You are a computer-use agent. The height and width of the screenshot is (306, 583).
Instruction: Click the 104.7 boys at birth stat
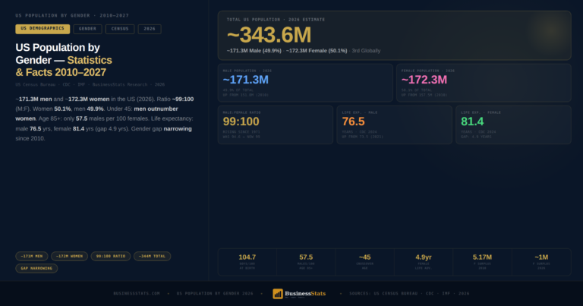pyautogui.click(x=247, y=262)
